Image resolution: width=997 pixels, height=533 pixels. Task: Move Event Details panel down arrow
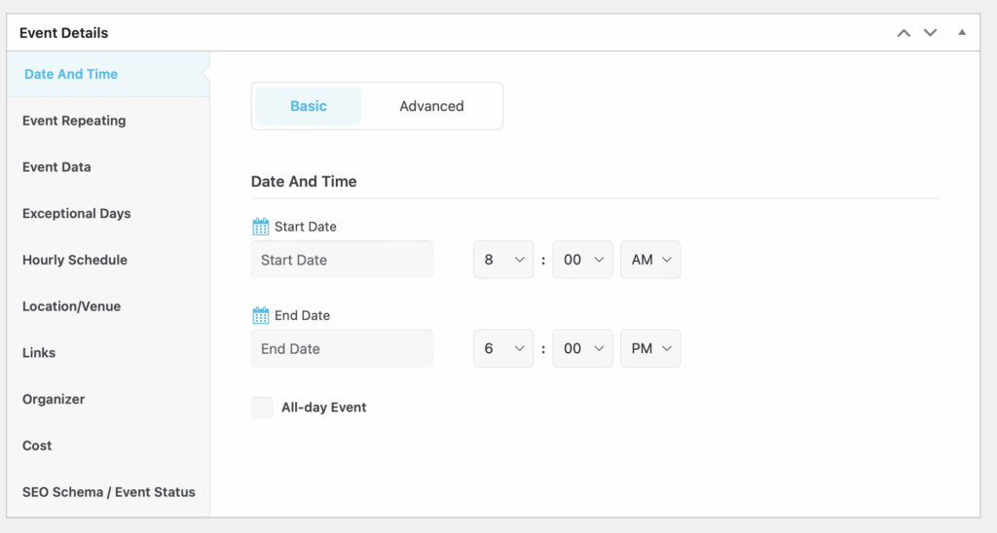[930, 33]
